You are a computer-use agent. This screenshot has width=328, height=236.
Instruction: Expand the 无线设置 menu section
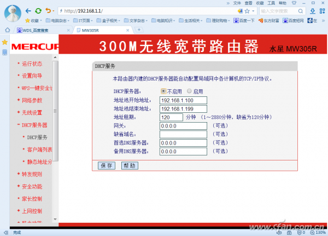click(32, 113)
